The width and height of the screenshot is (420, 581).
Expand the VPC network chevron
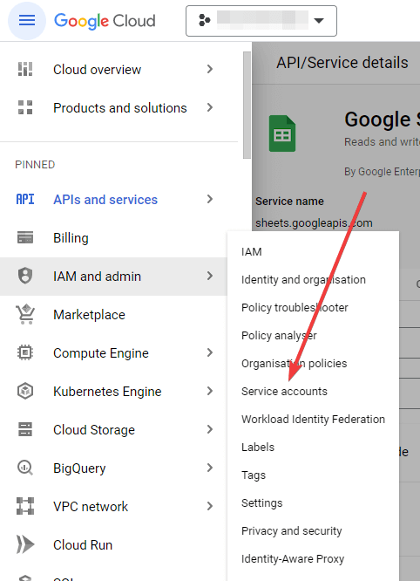coord(210,506)
